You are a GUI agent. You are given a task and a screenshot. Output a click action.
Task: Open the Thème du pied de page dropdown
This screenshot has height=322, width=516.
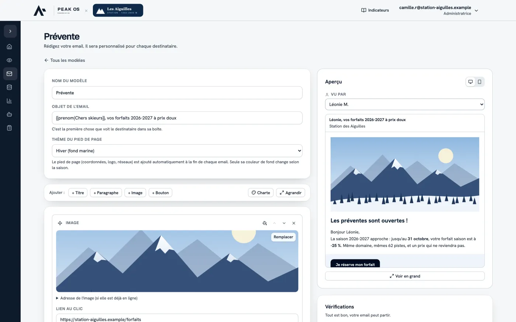click(177, 151)
